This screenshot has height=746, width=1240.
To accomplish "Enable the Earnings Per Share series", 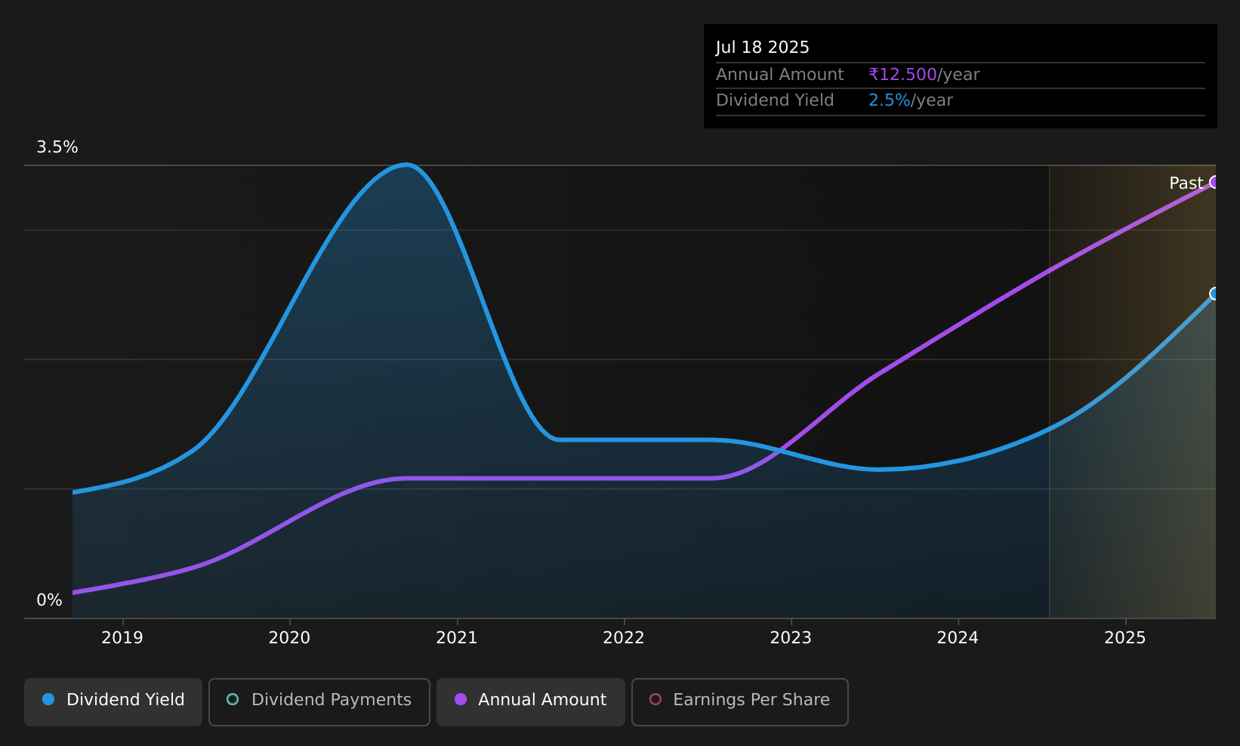I will [740, 701].
